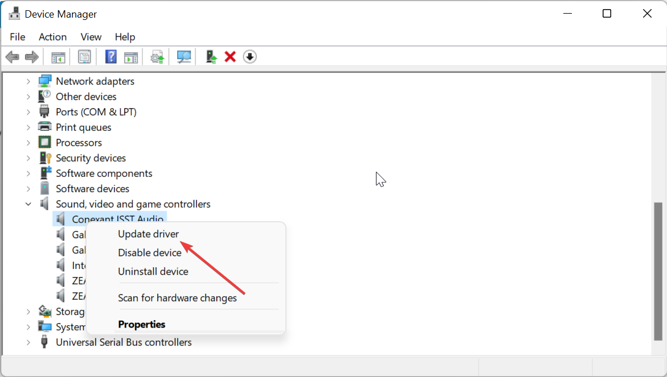Click the blue Help question mark icon
The width and height of the screenshot is (667, 377).
(111, 57)
